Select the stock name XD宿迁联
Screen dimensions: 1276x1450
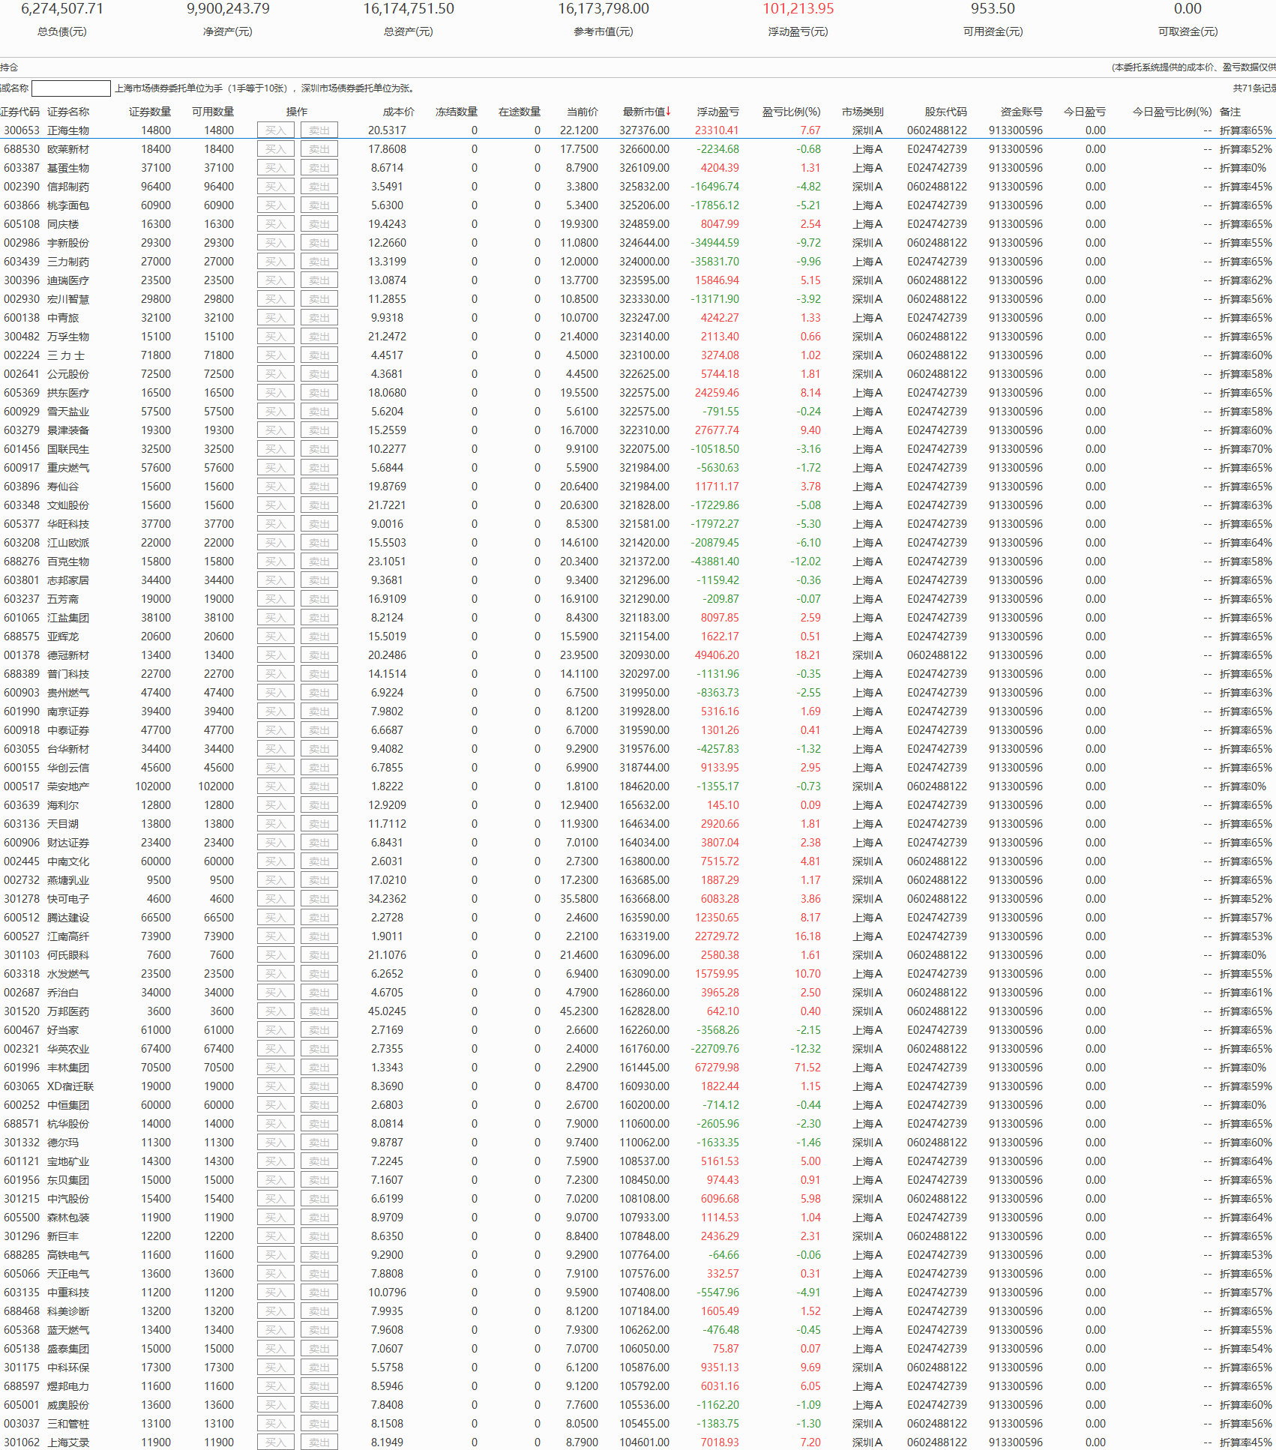[70, 1086]
